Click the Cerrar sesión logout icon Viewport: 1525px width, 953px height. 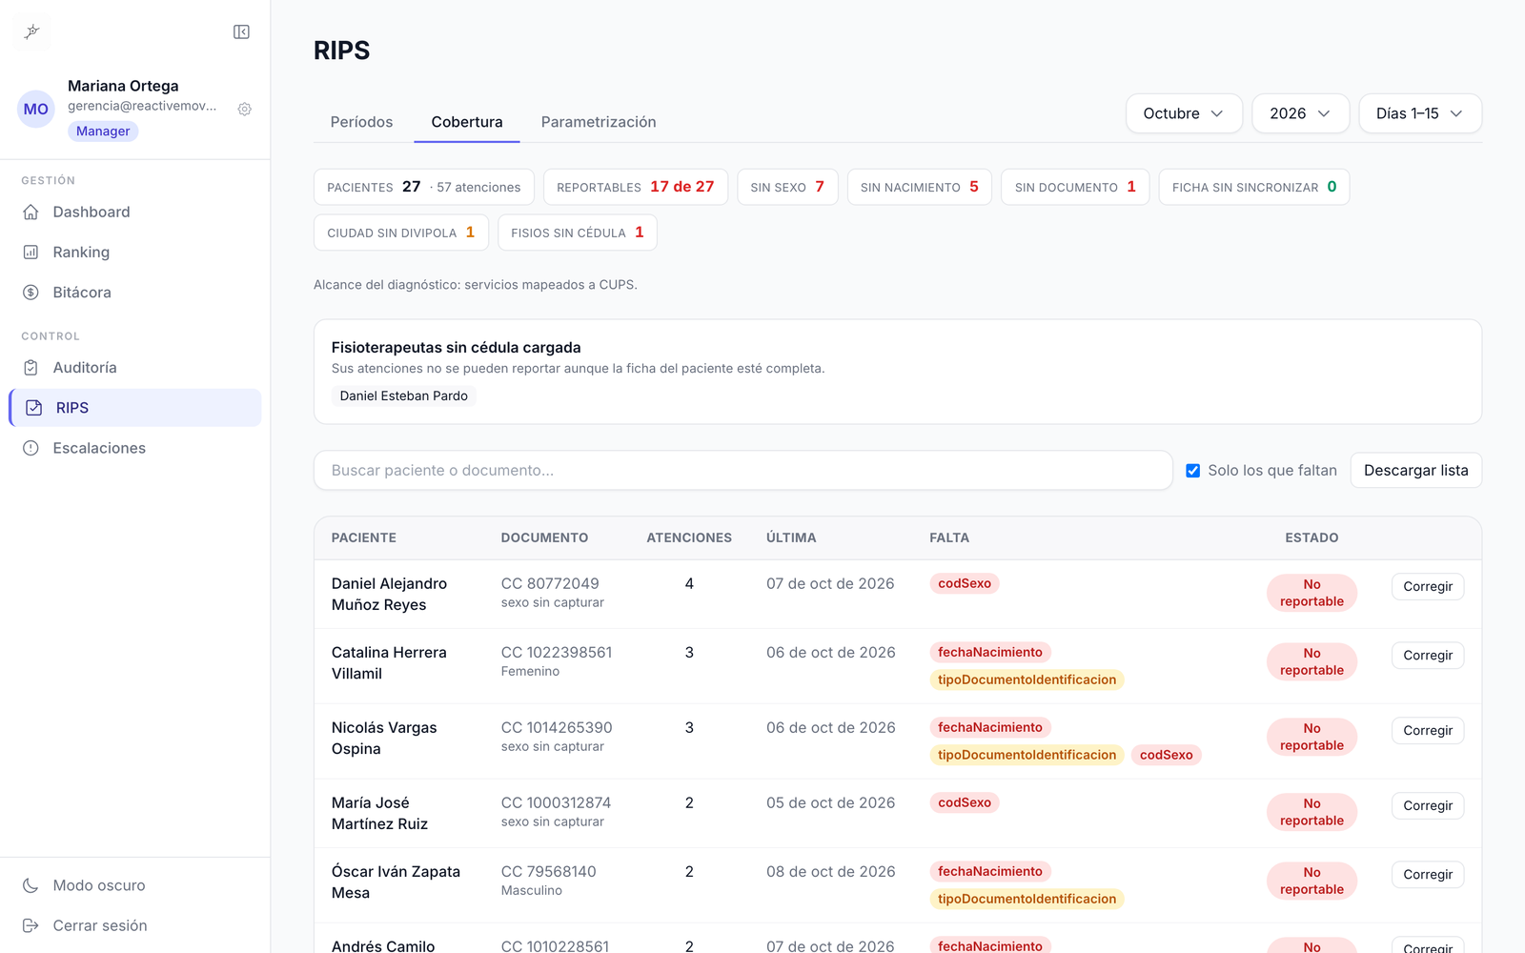(30, 925)
